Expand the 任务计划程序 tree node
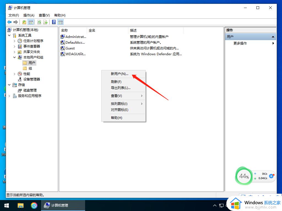Screen dimensions: 282x211 [x=14, y=41]
